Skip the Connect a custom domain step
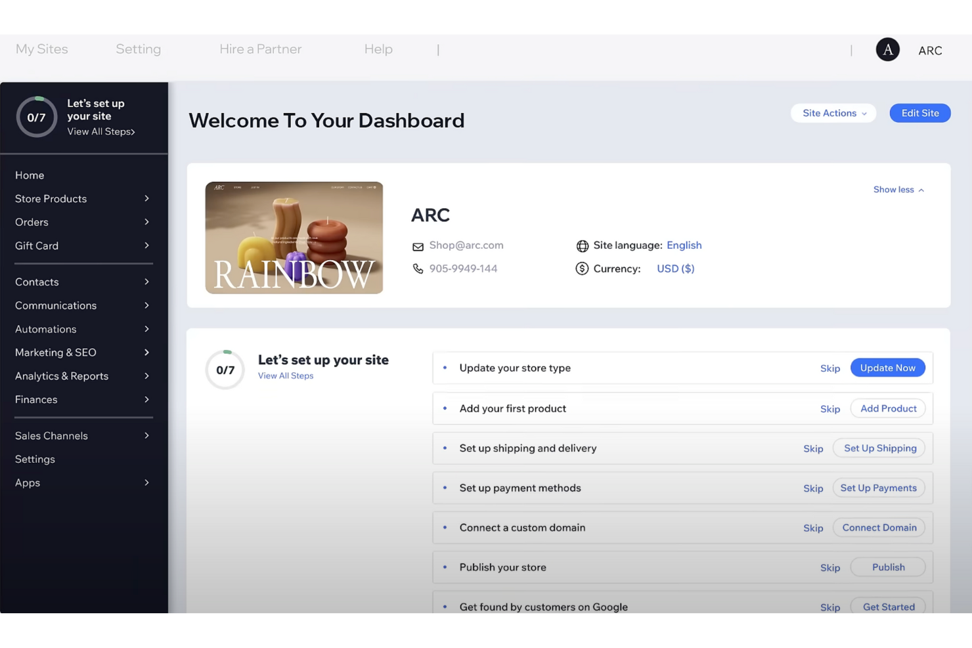972x648 pixels. tap(813, 528)
